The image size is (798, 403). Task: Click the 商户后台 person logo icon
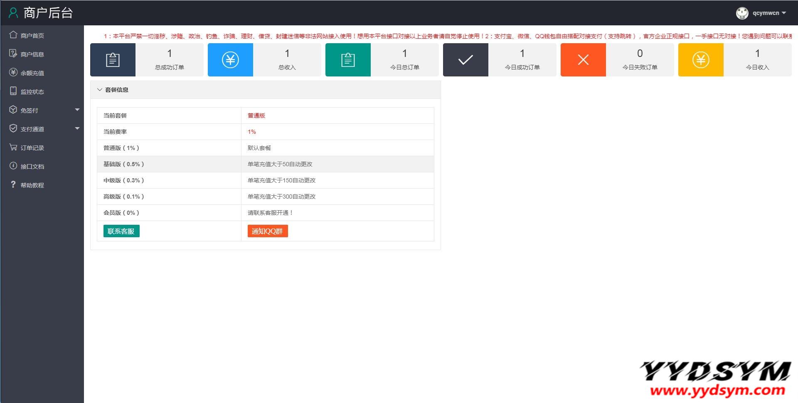(13, 13)
